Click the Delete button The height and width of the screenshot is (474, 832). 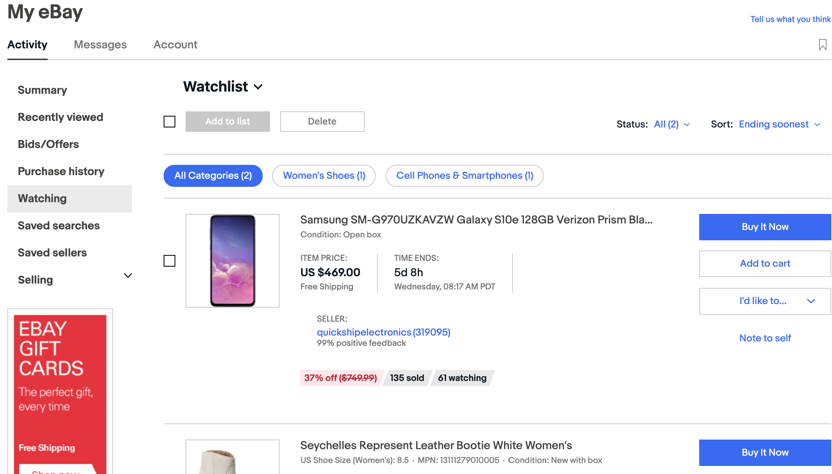(x=322, y=121)
